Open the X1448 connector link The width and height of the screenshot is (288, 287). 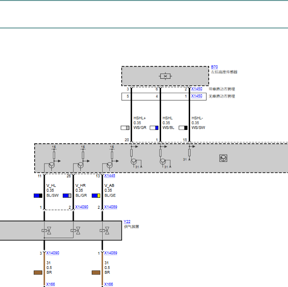[110, 176]
